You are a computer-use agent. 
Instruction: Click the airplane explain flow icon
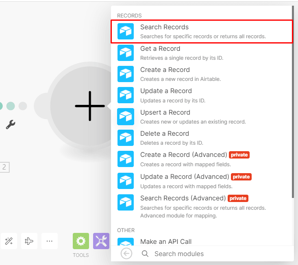coord(29,241)
